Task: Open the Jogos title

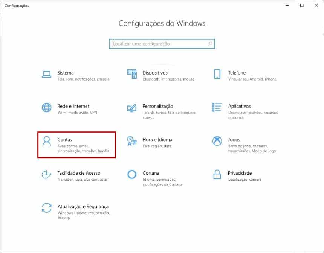Action: click(x=234, y=140)
